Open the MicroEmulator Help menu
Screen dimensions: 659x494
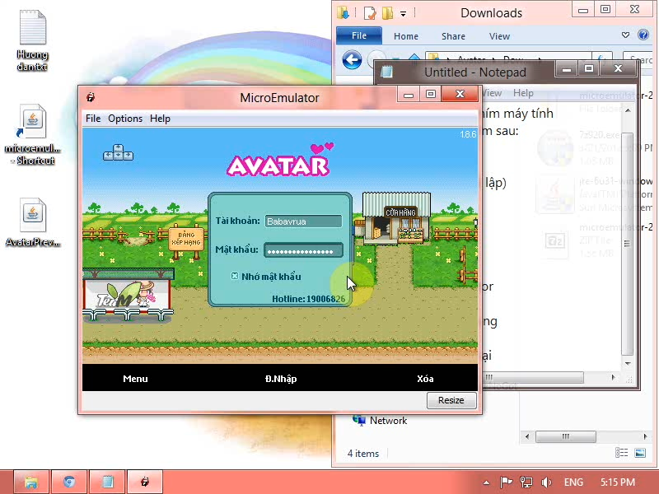[x=160, y=119]
